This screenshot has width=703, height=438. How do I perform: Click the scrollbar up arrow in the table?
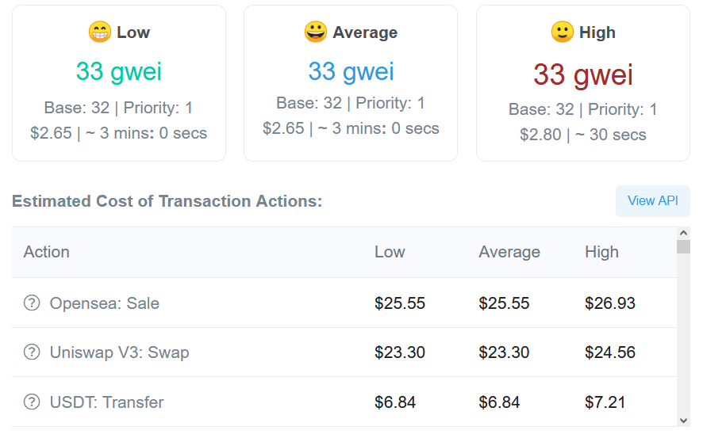click(683, 233)
